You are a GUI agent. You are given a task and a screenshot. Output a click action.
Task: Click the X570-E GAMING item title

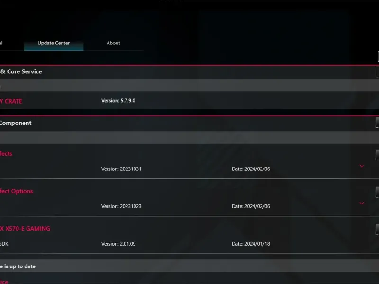(x=25, y=229)
